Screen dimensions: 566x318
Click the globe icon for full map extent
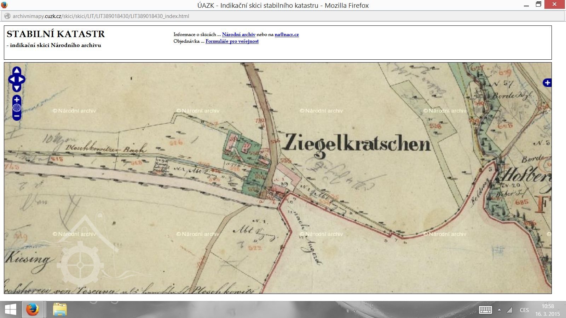click(17, 108)
